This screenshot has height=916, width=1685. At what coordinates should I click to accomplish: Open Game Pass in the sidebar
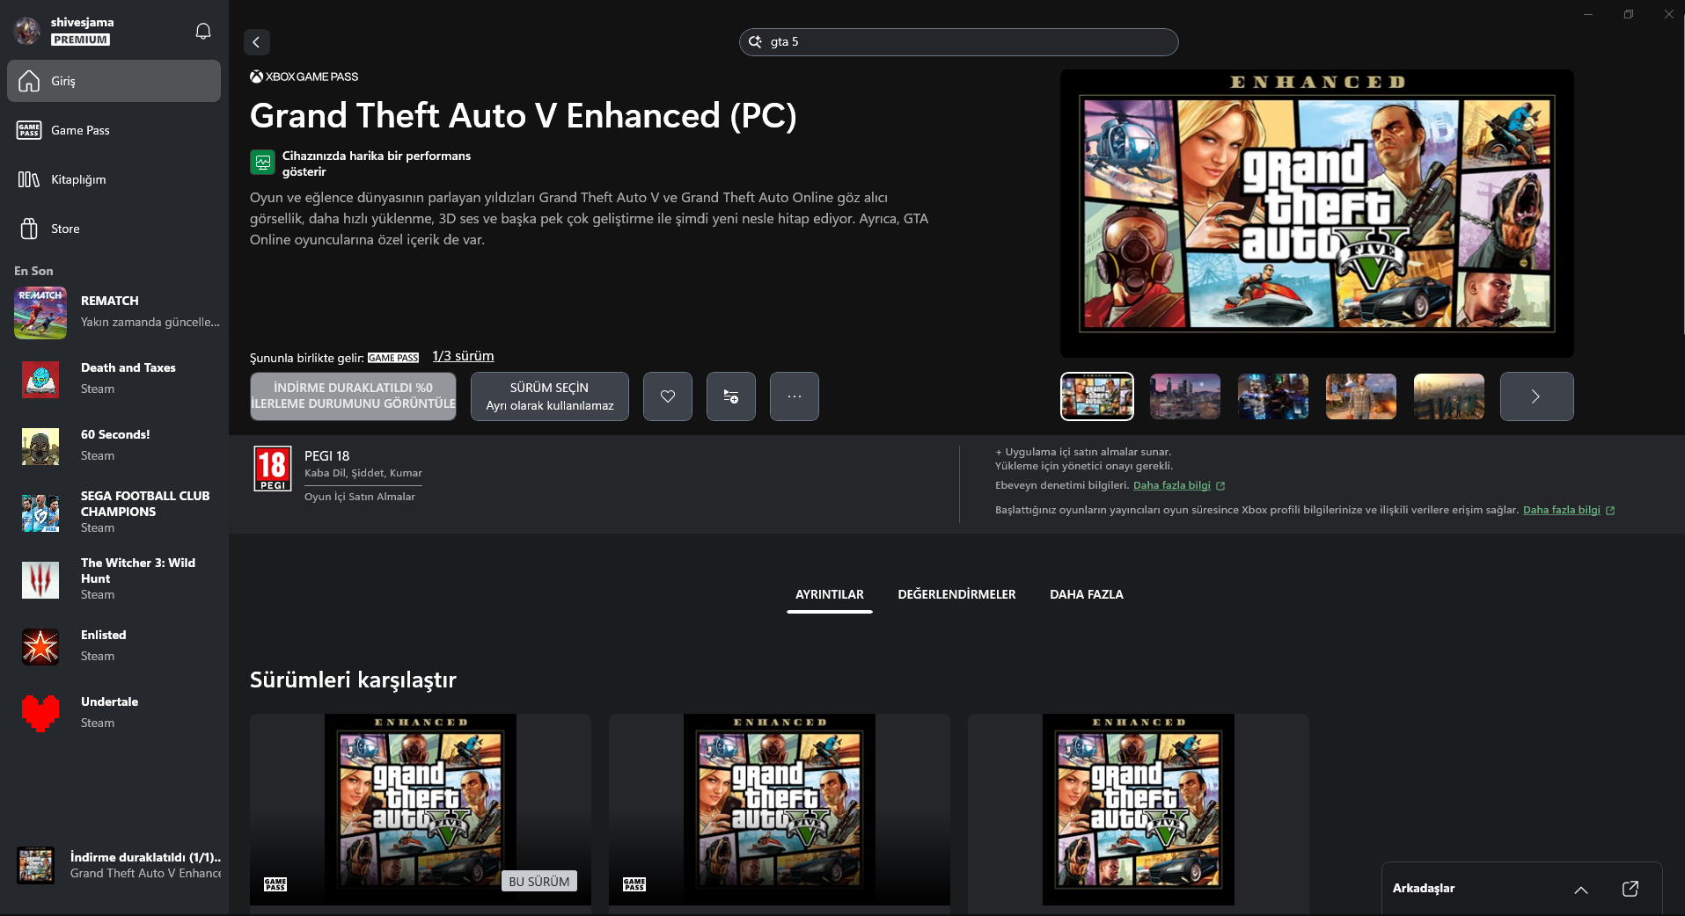click(x=114, y=130)
